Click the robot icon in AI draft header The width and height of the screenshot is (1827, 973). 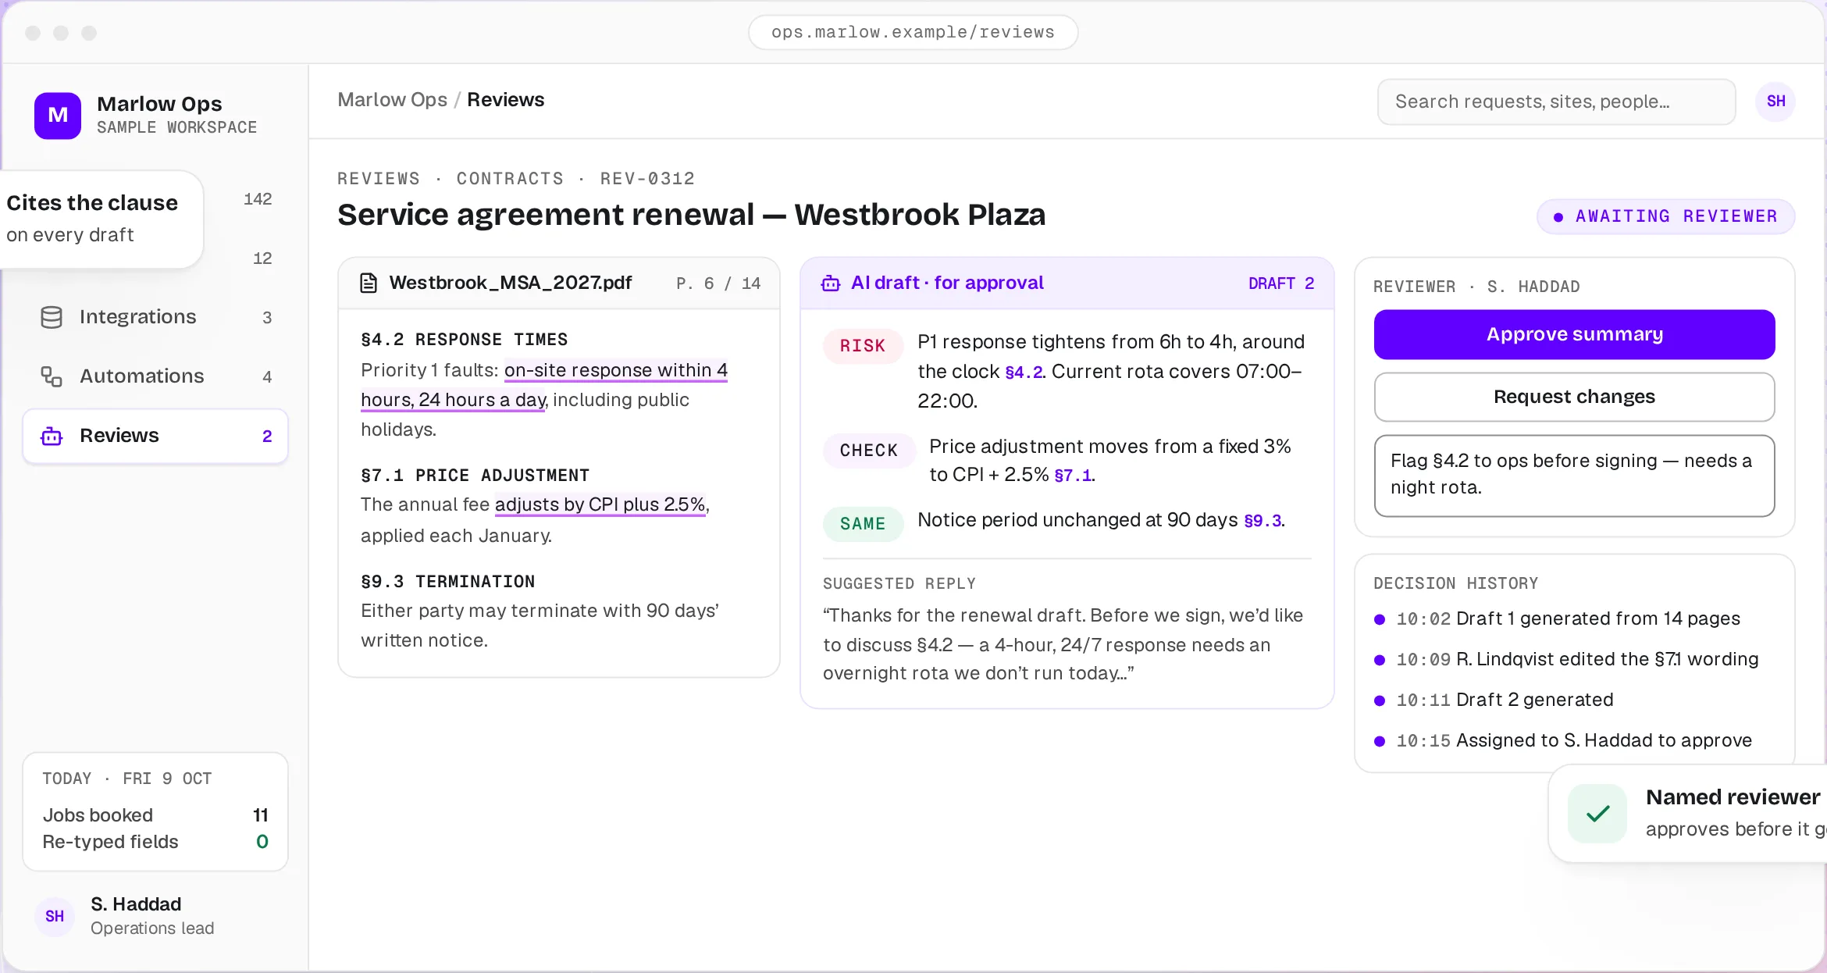tap(831, 283)
